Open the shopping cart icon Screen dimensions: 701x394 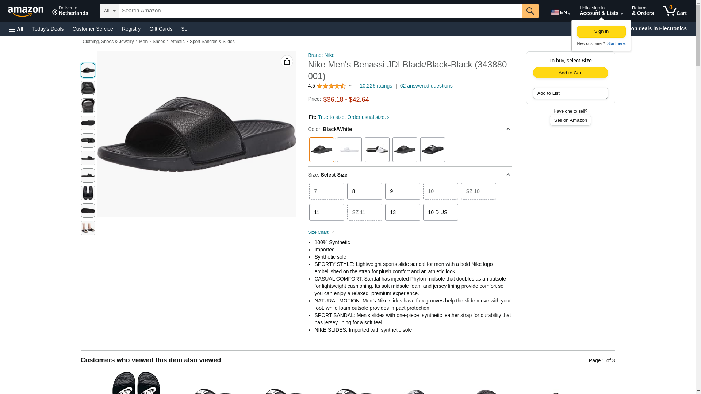tap(674, 11)
